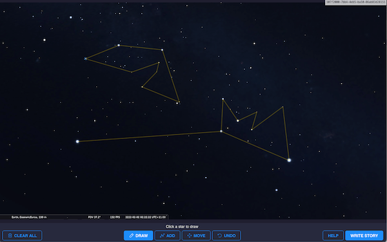Screen dimensions: 387x242
Task: Open the HELP dialog
Action: 333,236
